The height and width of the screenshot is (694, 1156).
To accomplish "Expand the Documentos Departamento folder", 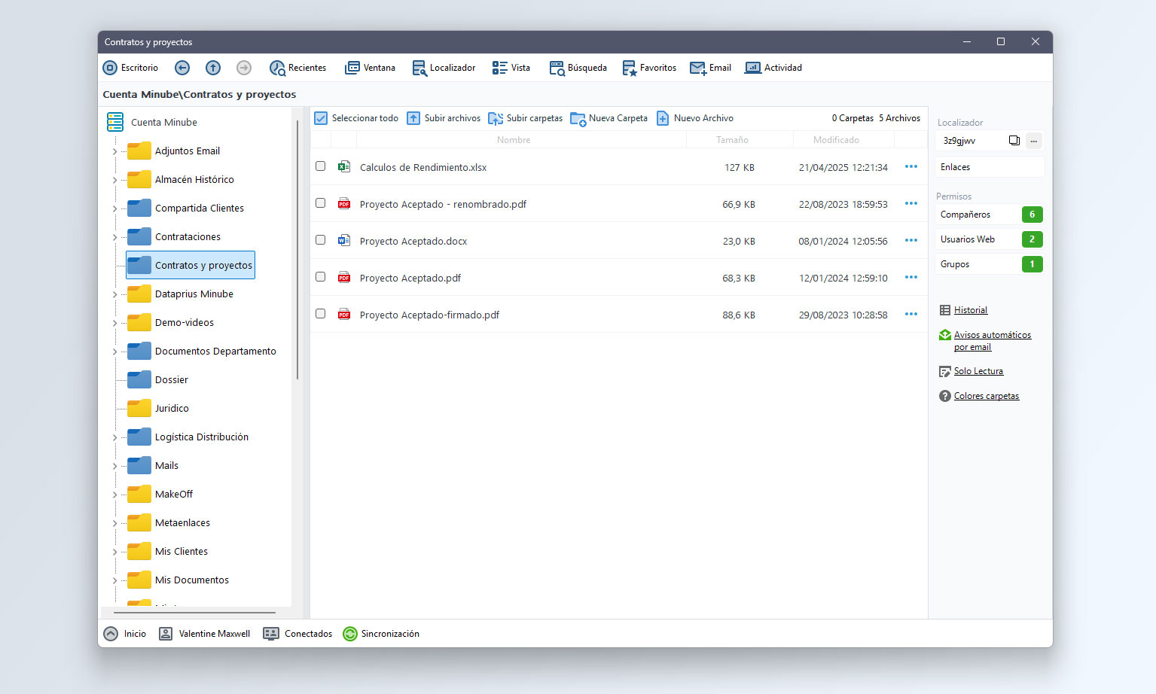I will pos(114,352).
